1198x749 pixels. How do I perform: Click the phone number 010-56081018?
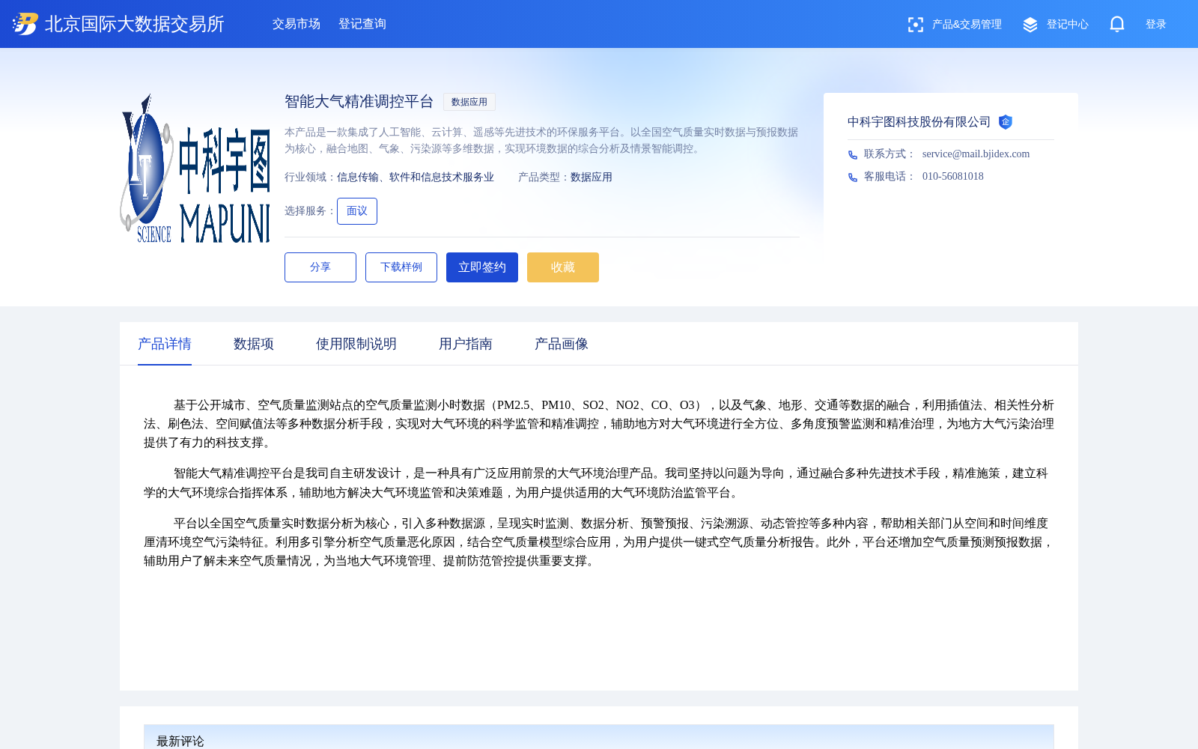click(x=953, y=177)
